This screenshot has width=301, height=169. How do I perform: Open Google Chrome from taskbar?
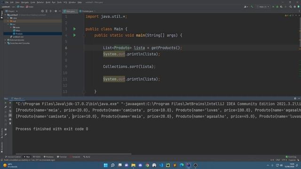(x=147, y=165)
